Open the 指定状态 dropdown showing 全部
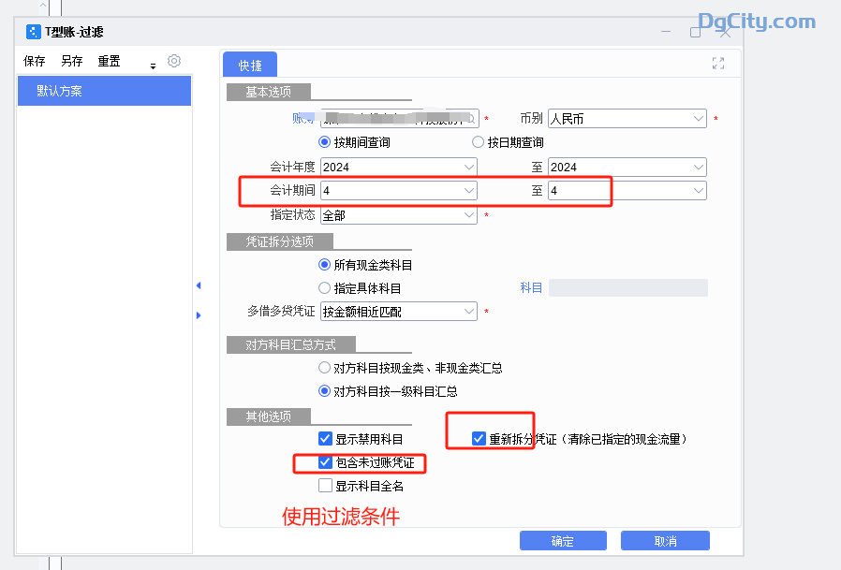 click(x=468, y=215)
